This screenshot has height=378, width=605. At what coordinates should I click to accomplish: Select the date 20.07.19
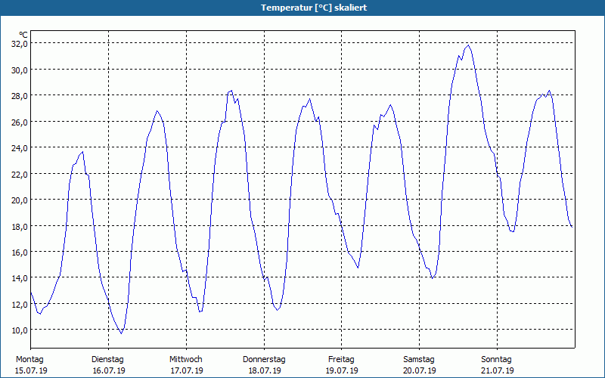pos(420,370)
